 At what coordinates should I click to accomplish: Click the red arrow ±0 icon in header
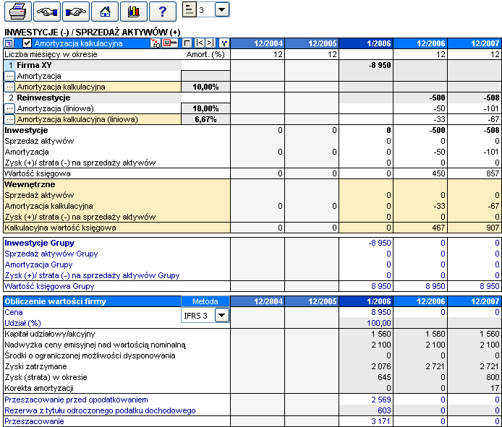point(156,43)
